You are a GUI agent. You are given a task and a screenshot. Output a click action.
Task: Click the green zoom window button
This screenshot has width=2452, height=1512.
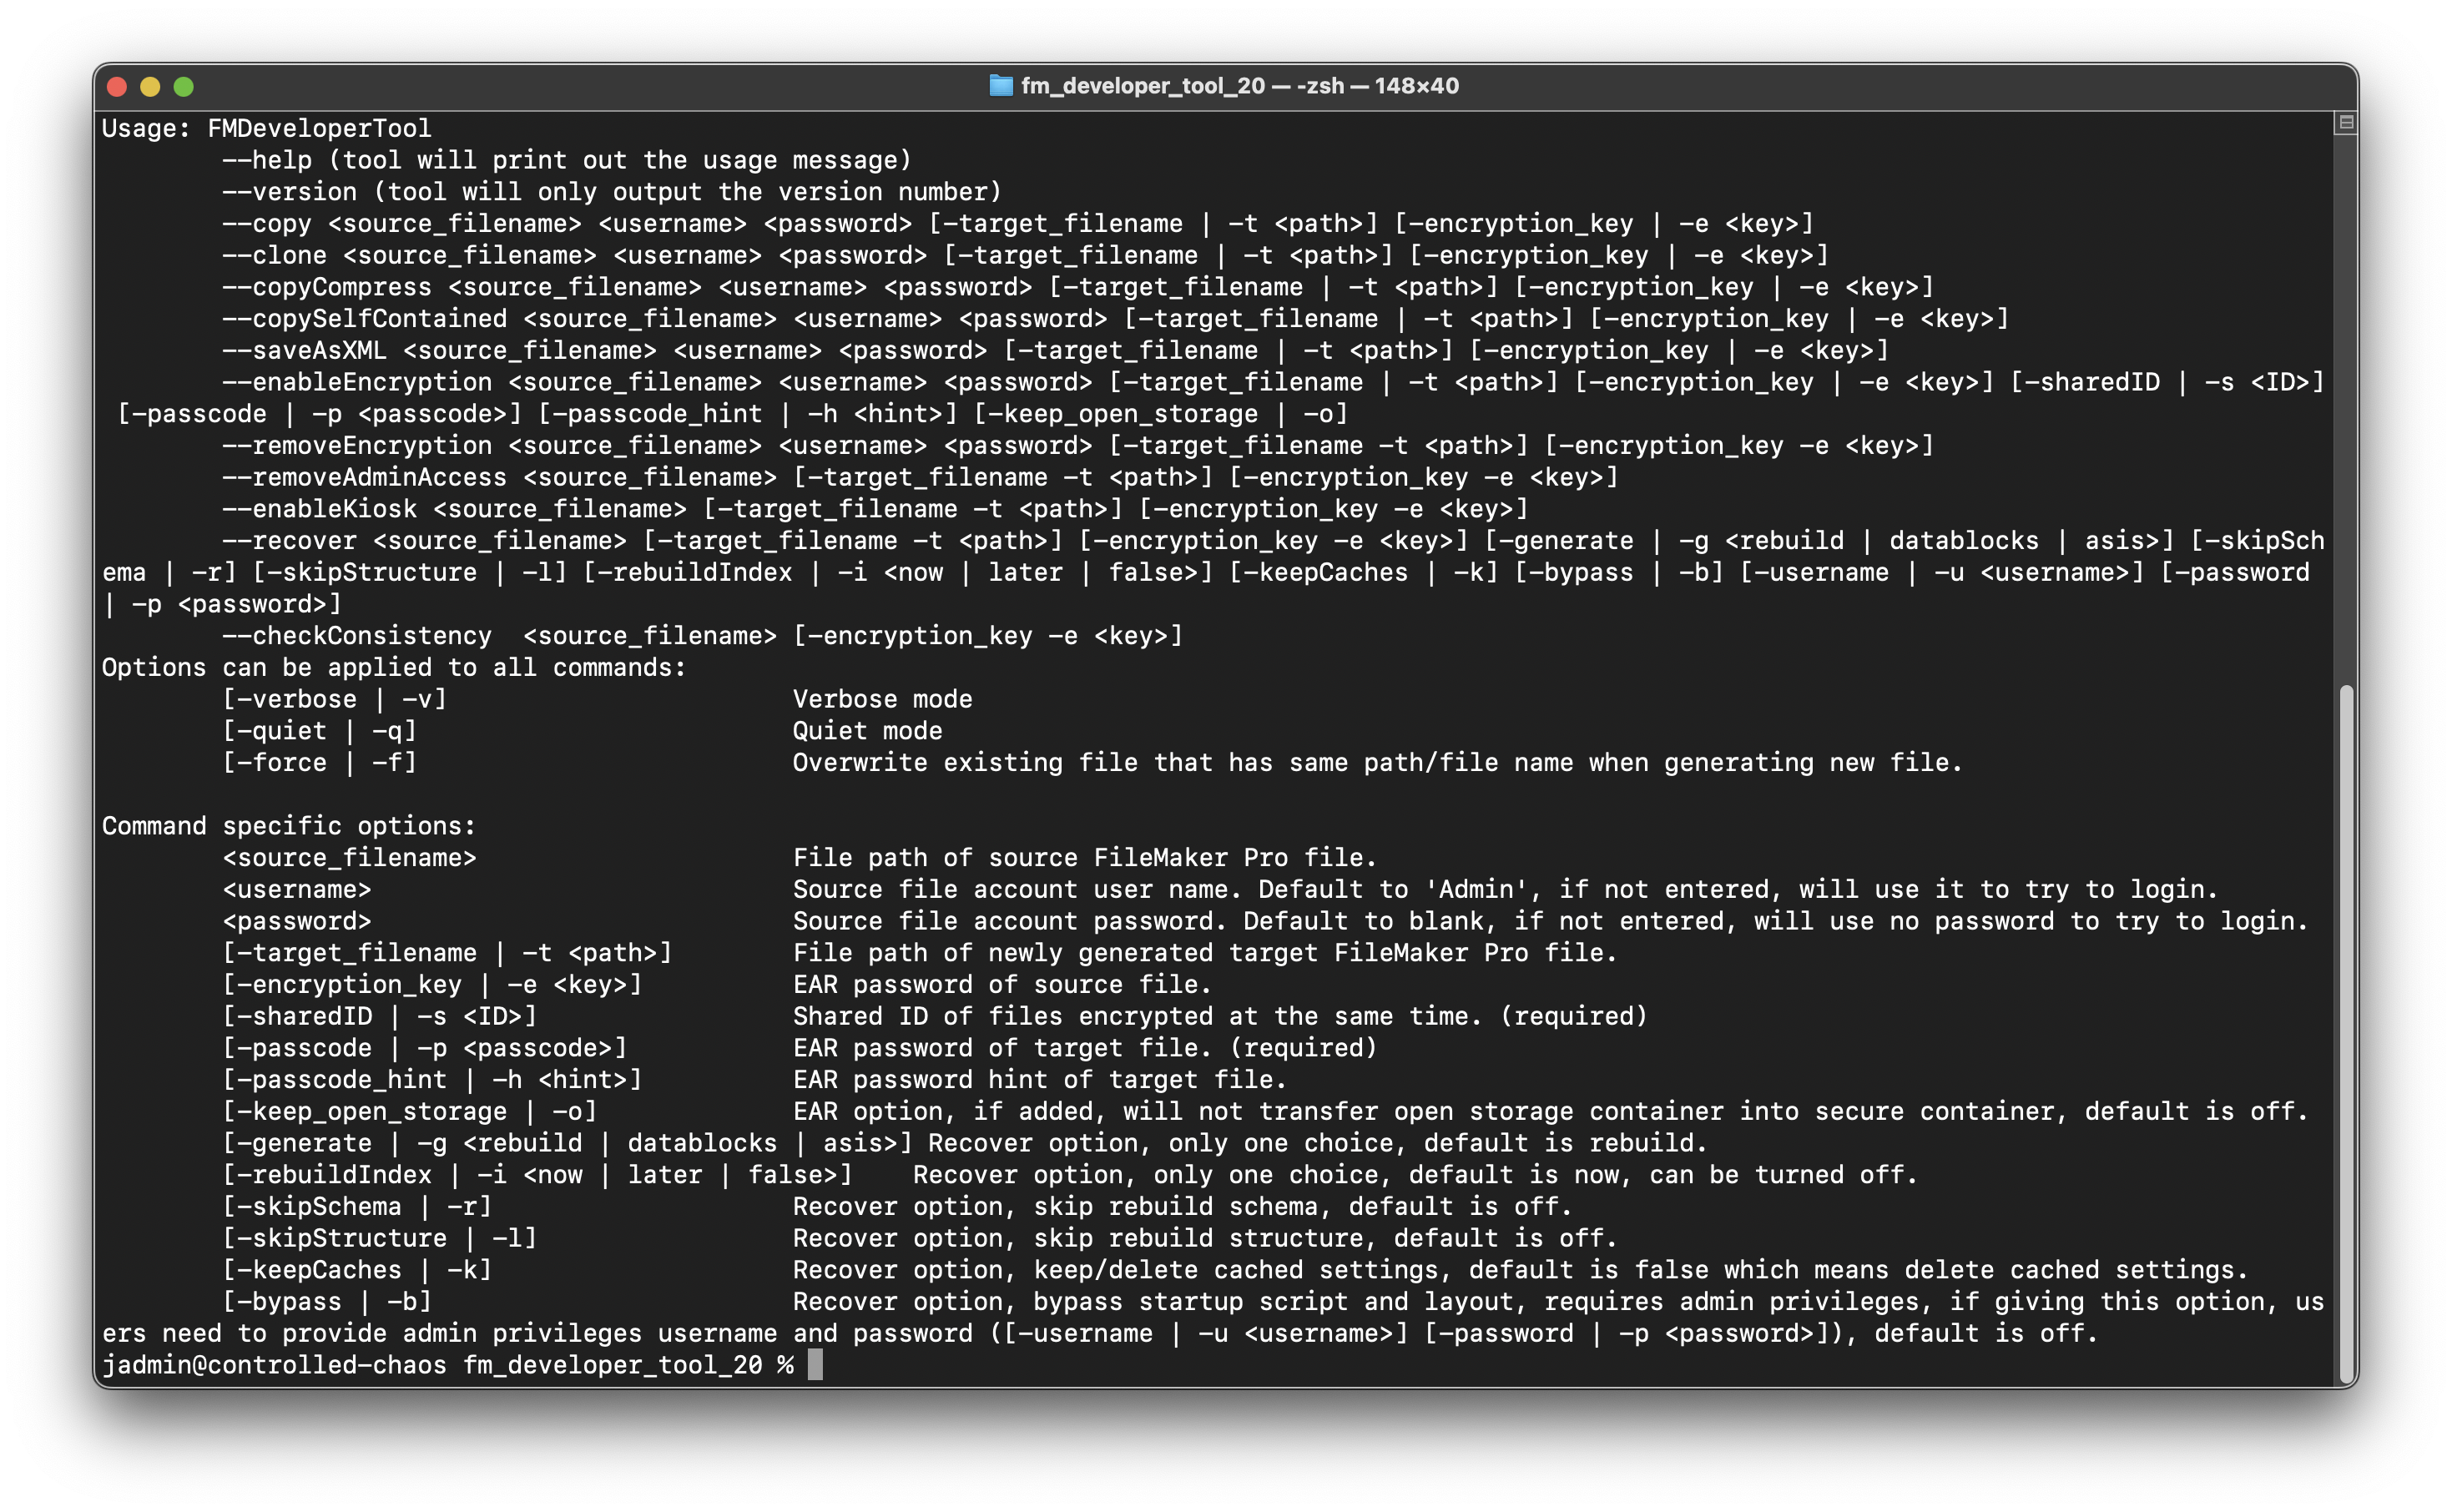coord(183,87)
